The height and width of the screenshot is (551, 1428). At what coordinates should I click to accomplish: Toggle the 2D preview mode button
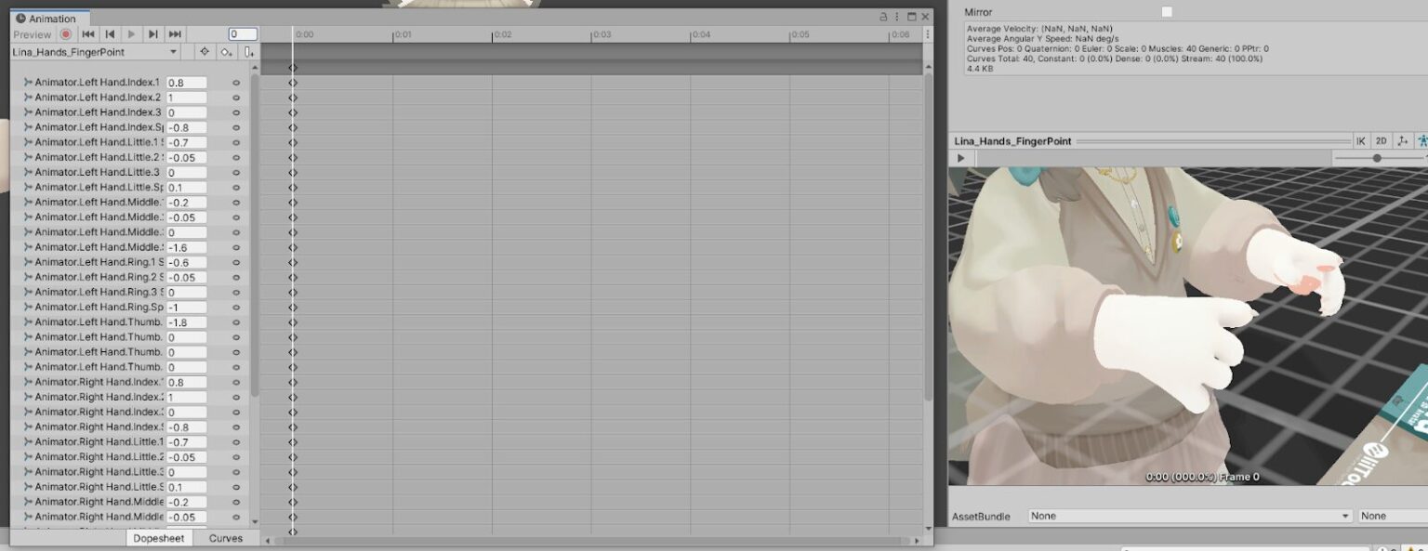point(1381,141)
